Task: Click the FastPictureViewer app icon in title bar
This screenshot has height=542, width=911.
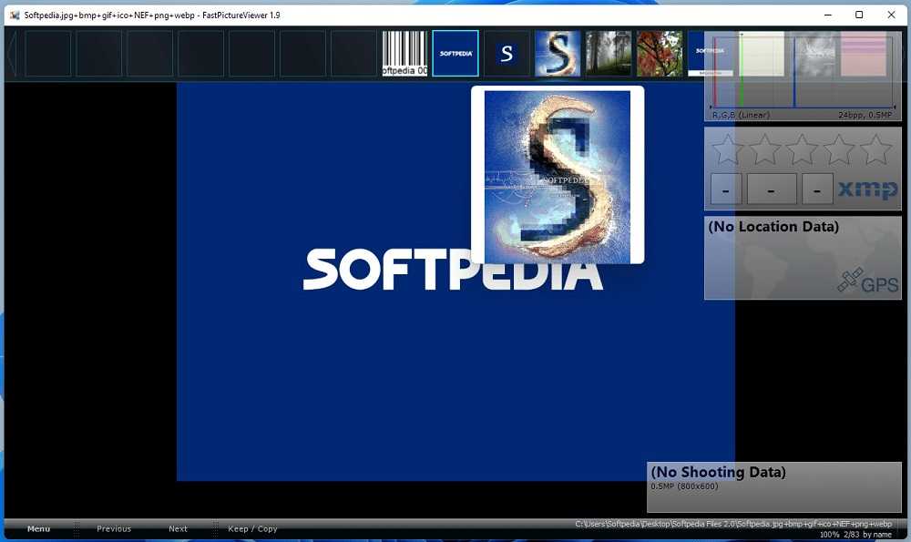Action: pos(14,15)
